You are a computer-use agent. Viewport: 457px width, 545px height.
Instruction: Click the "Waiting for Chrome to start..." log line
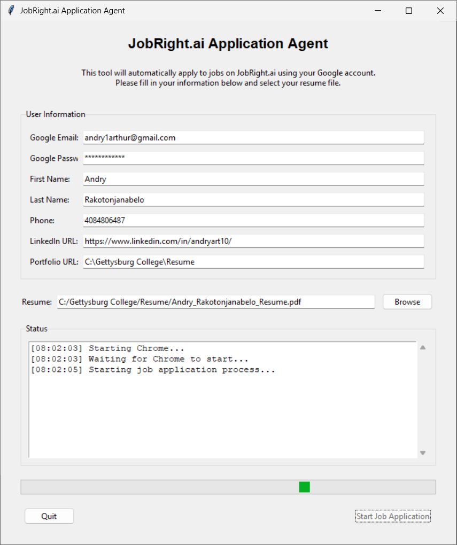[x=140, y=359]
